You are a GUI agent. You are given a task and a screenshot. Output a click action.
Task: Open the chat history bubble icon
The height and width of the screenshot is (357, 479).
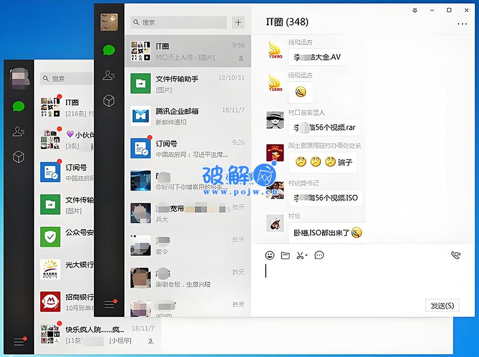point(319,255)
